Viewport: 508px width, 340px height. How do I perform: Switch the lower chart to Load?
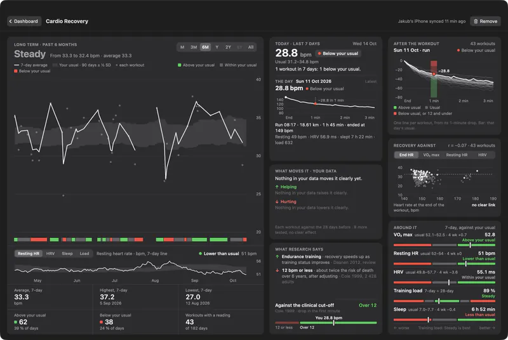pos(84,254)
